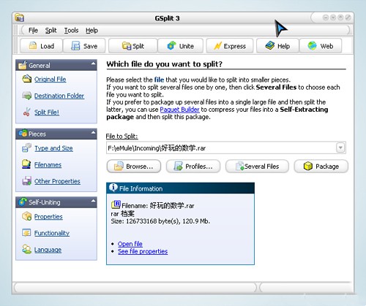Click the Other Properties icon

point(26,181)
